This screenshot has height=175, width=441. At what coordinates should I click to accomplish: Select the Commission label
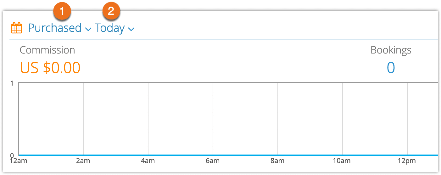(47, 50)
